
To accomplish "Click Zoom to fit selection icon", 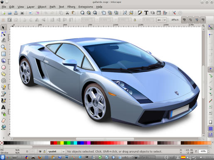I will point(82,13).
